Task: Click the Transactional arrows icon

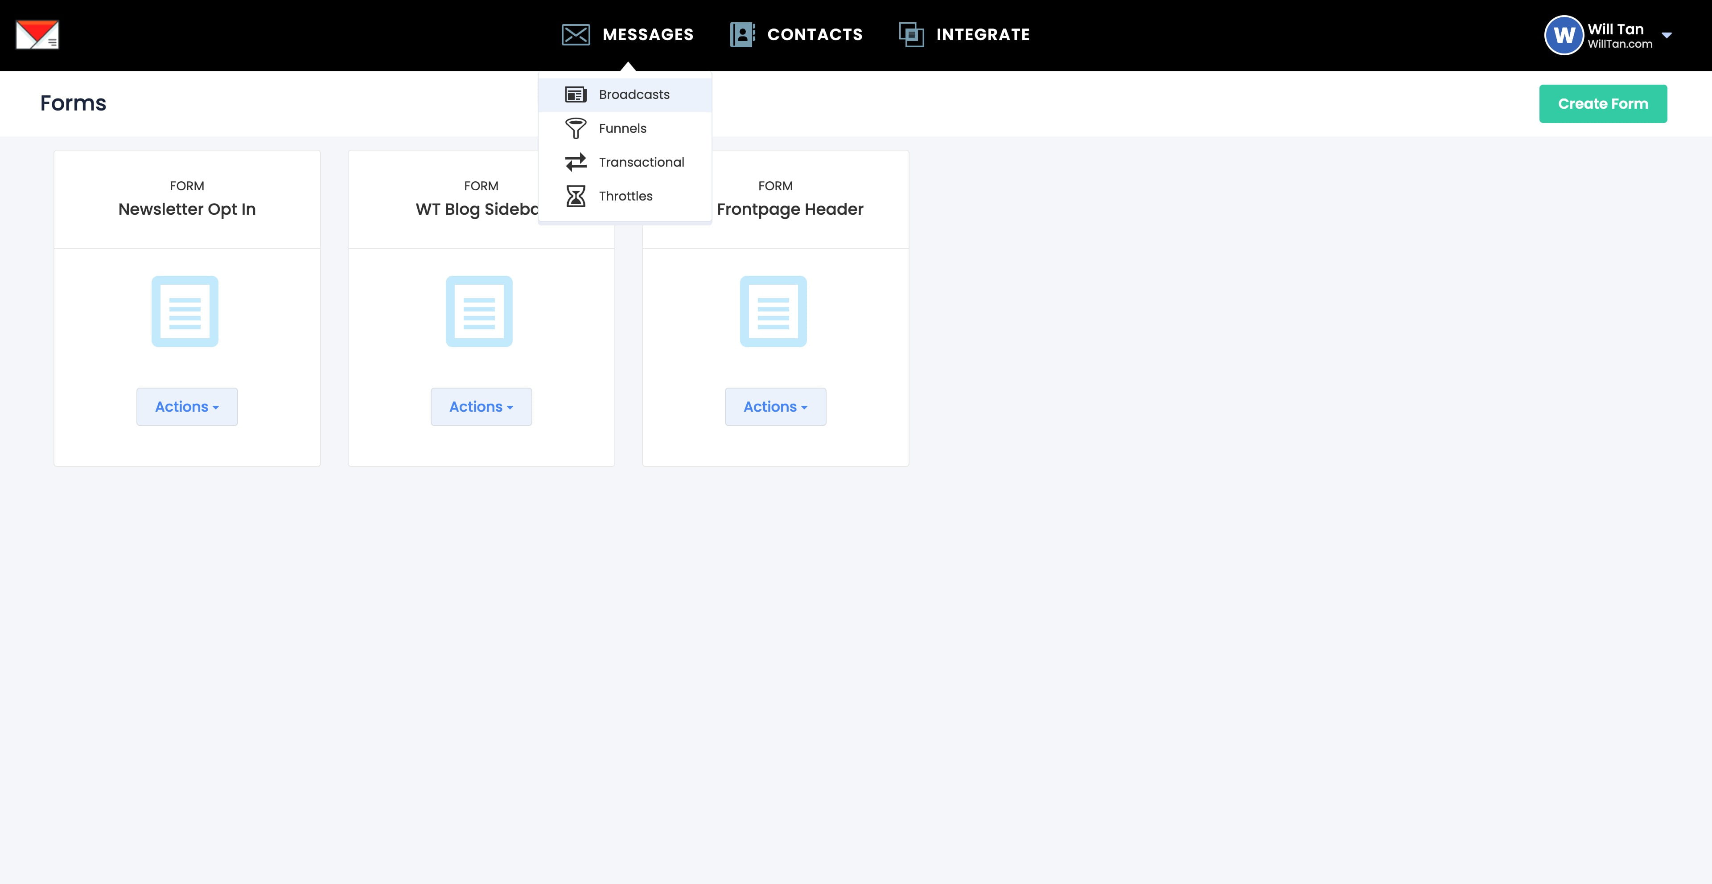Action: [x=576, y=162]
